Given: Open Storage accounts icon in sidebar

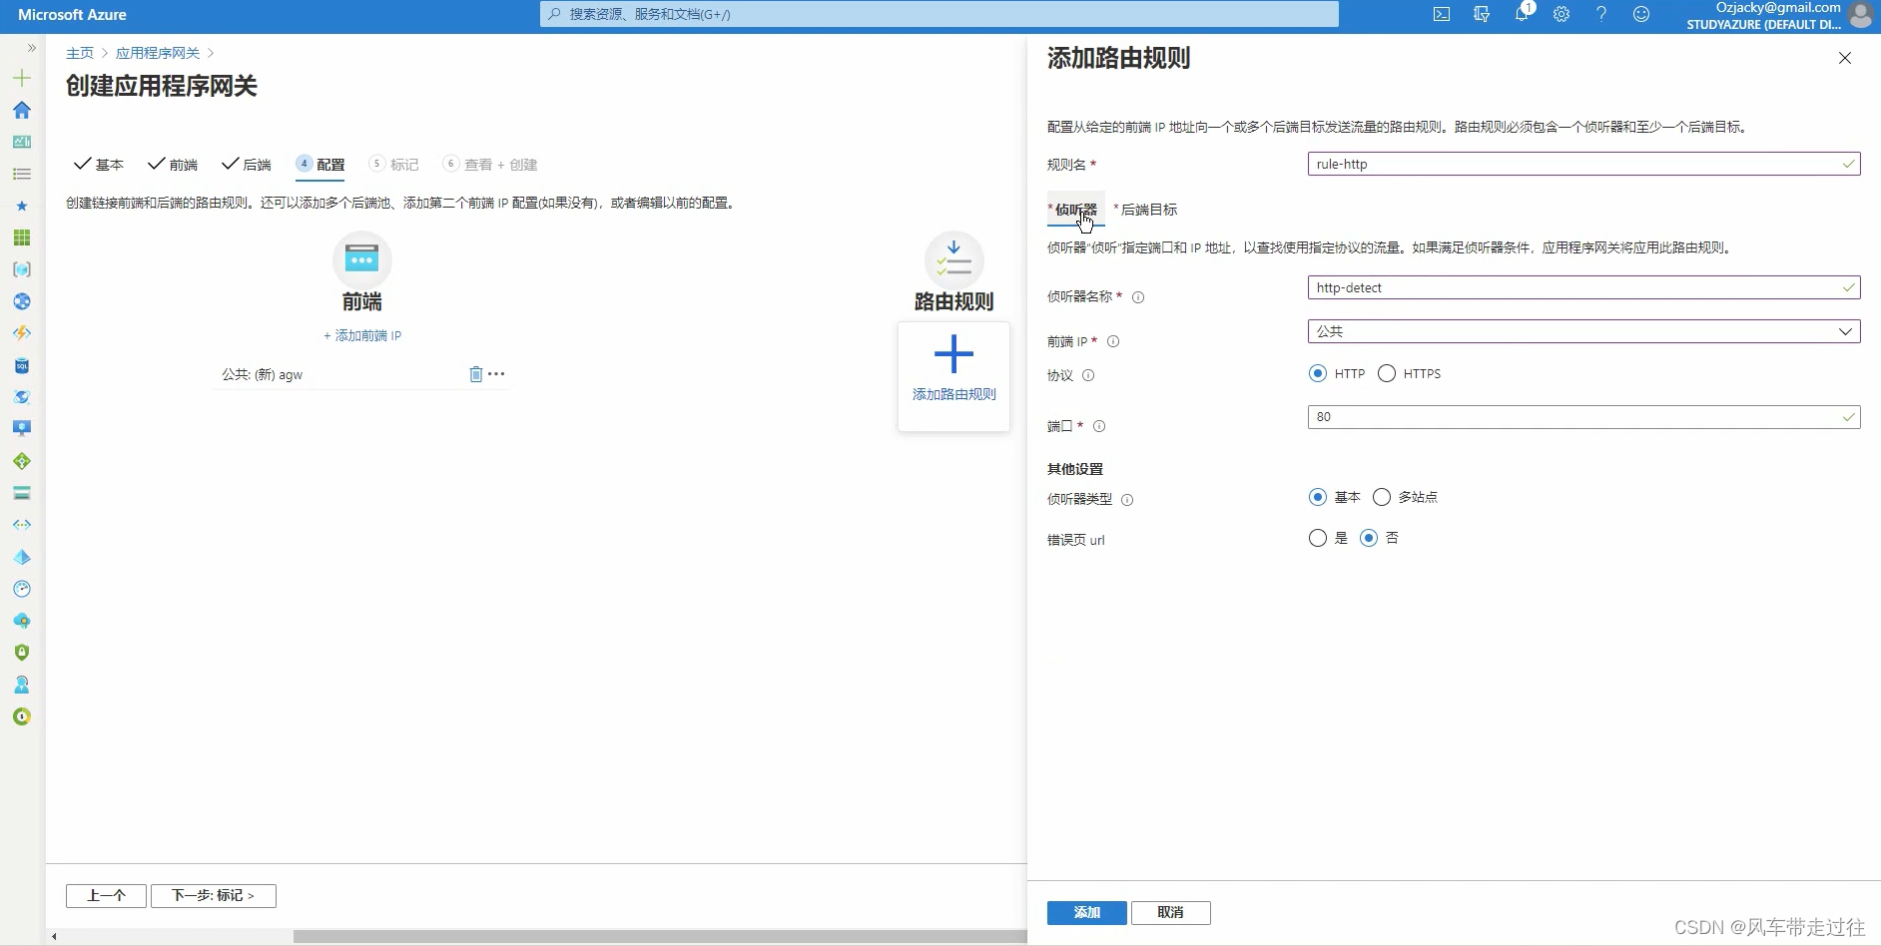Looking at the screenshot, I should [22, 493].
